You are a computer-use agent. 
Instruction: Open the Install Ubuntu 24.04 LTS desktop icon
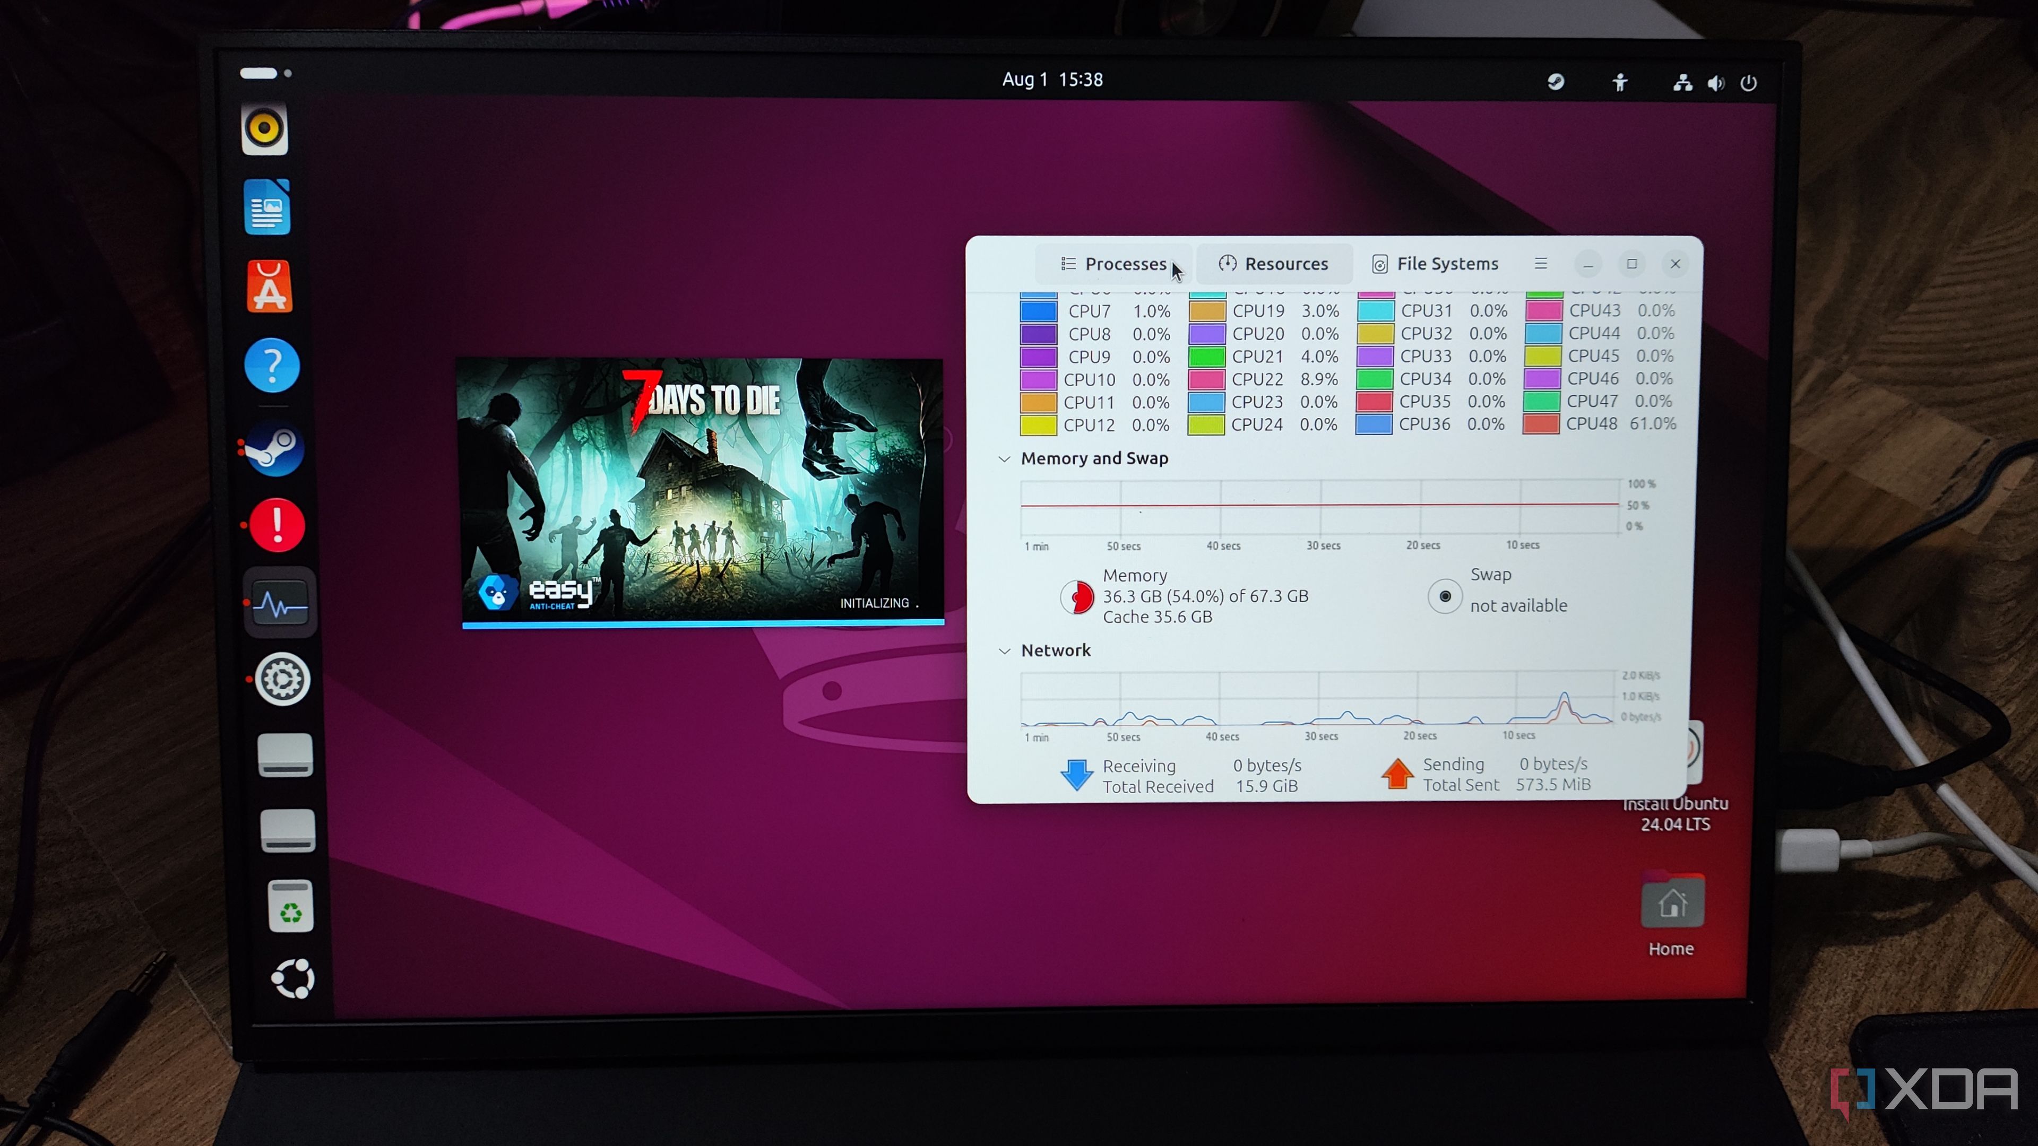(x=1676, y=814)
